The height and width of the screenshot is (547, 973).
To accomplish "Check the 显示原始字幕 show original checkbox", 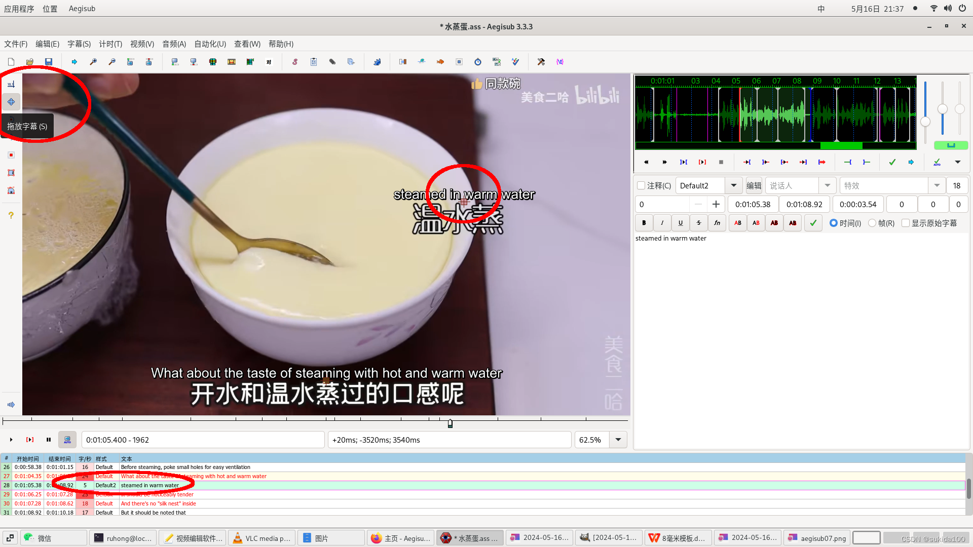I will [x=906, y=223].
